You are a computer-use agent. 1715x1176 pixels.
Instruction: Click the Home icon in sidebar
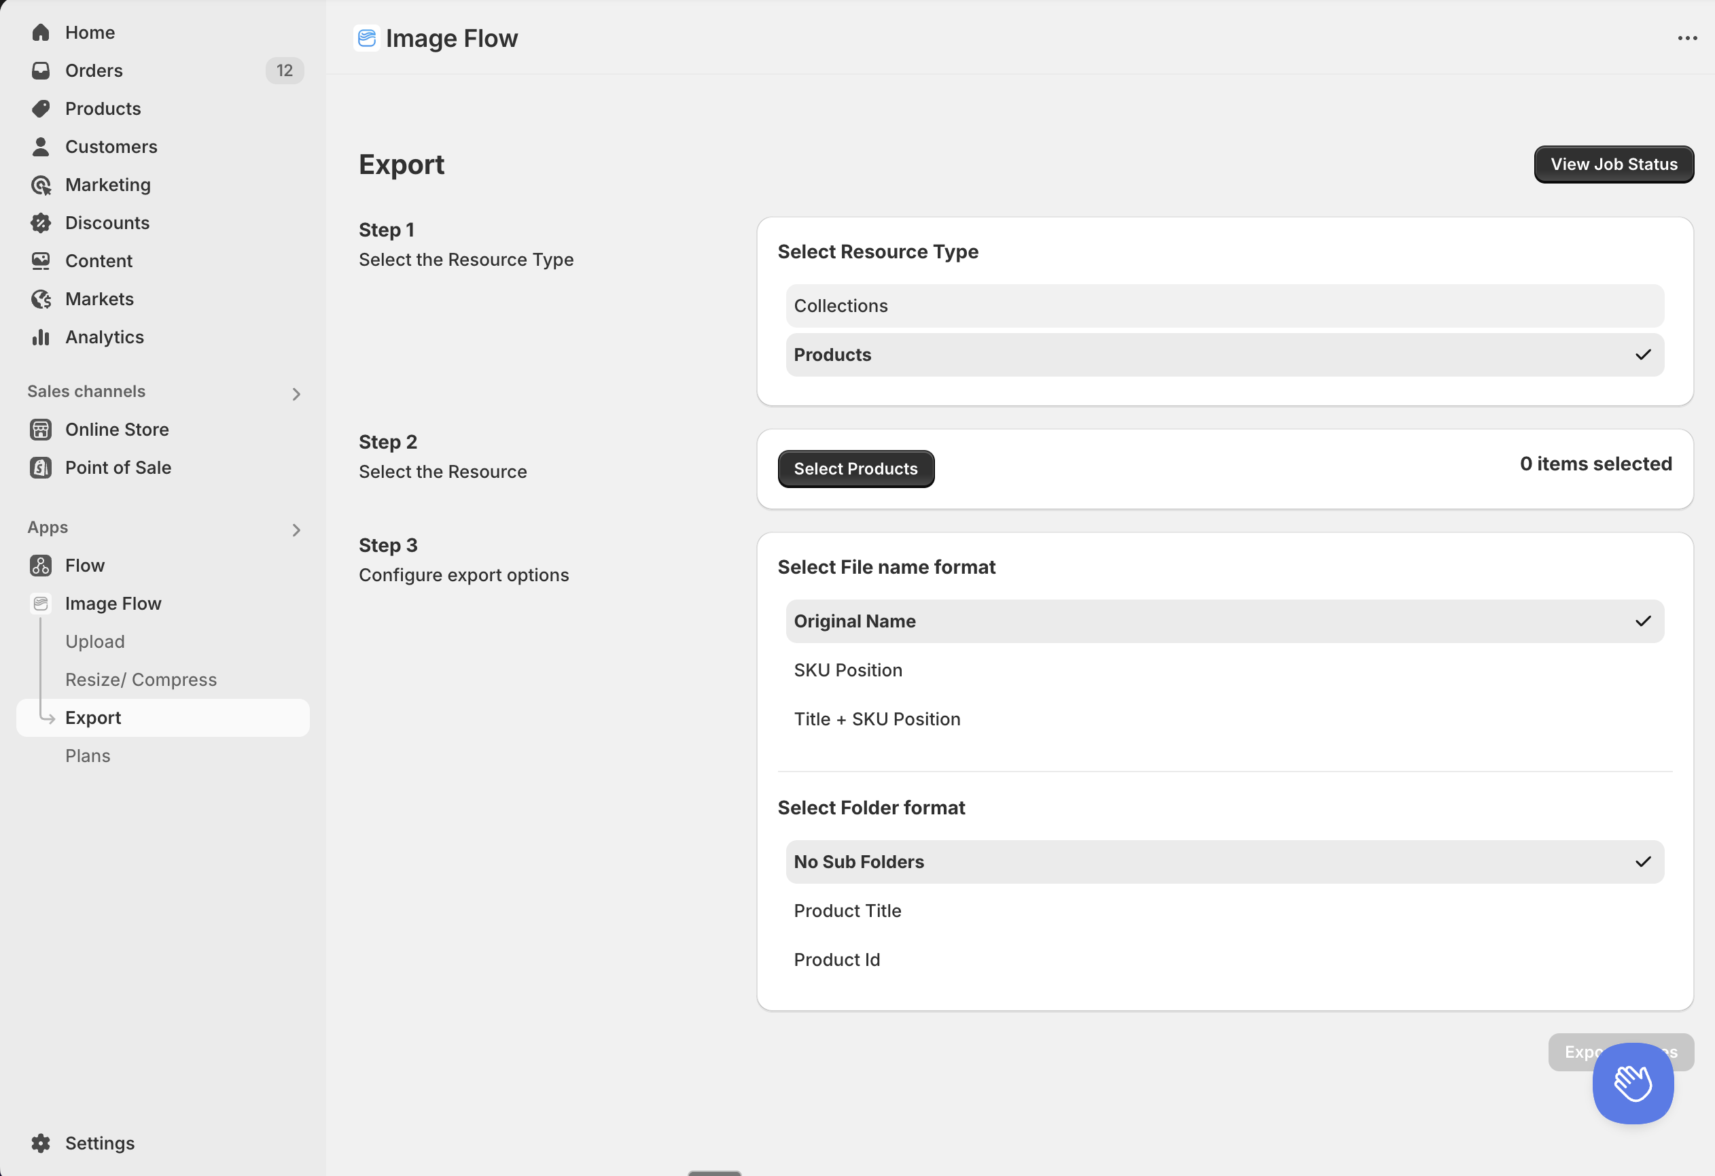pyautogui.click(x=41, y=33)
